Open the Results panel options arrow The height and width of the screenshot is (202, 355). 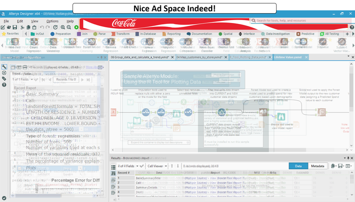point(345,158)
